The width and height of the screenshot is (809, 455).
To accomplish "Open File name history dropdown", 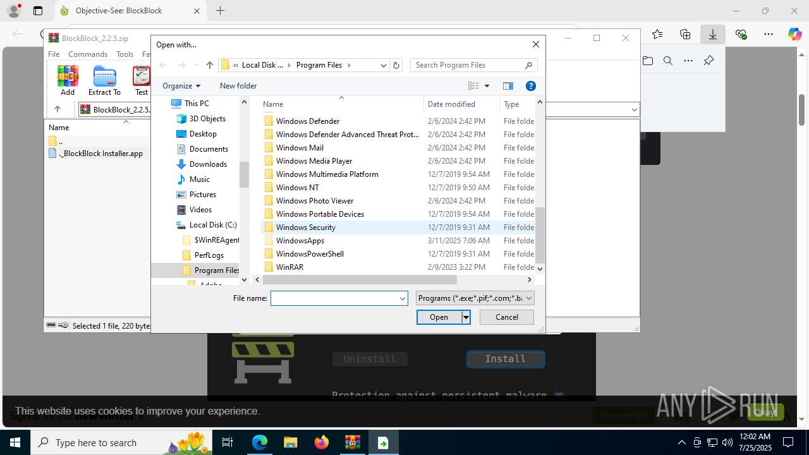I will (x=403, y=298).
